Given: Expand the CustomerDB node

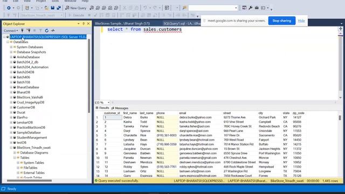Looking at the screenshot, I should tap(11, 107).
